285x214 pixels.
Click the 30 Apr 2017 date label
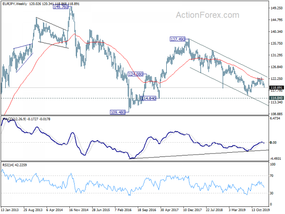[x=170, y=210]
